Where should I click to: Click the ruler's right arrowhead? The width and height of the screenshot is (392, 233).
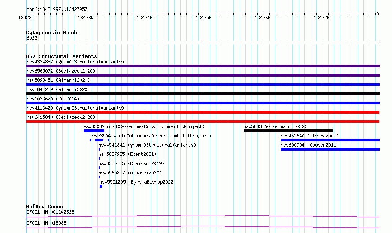(x=378, y=14)
